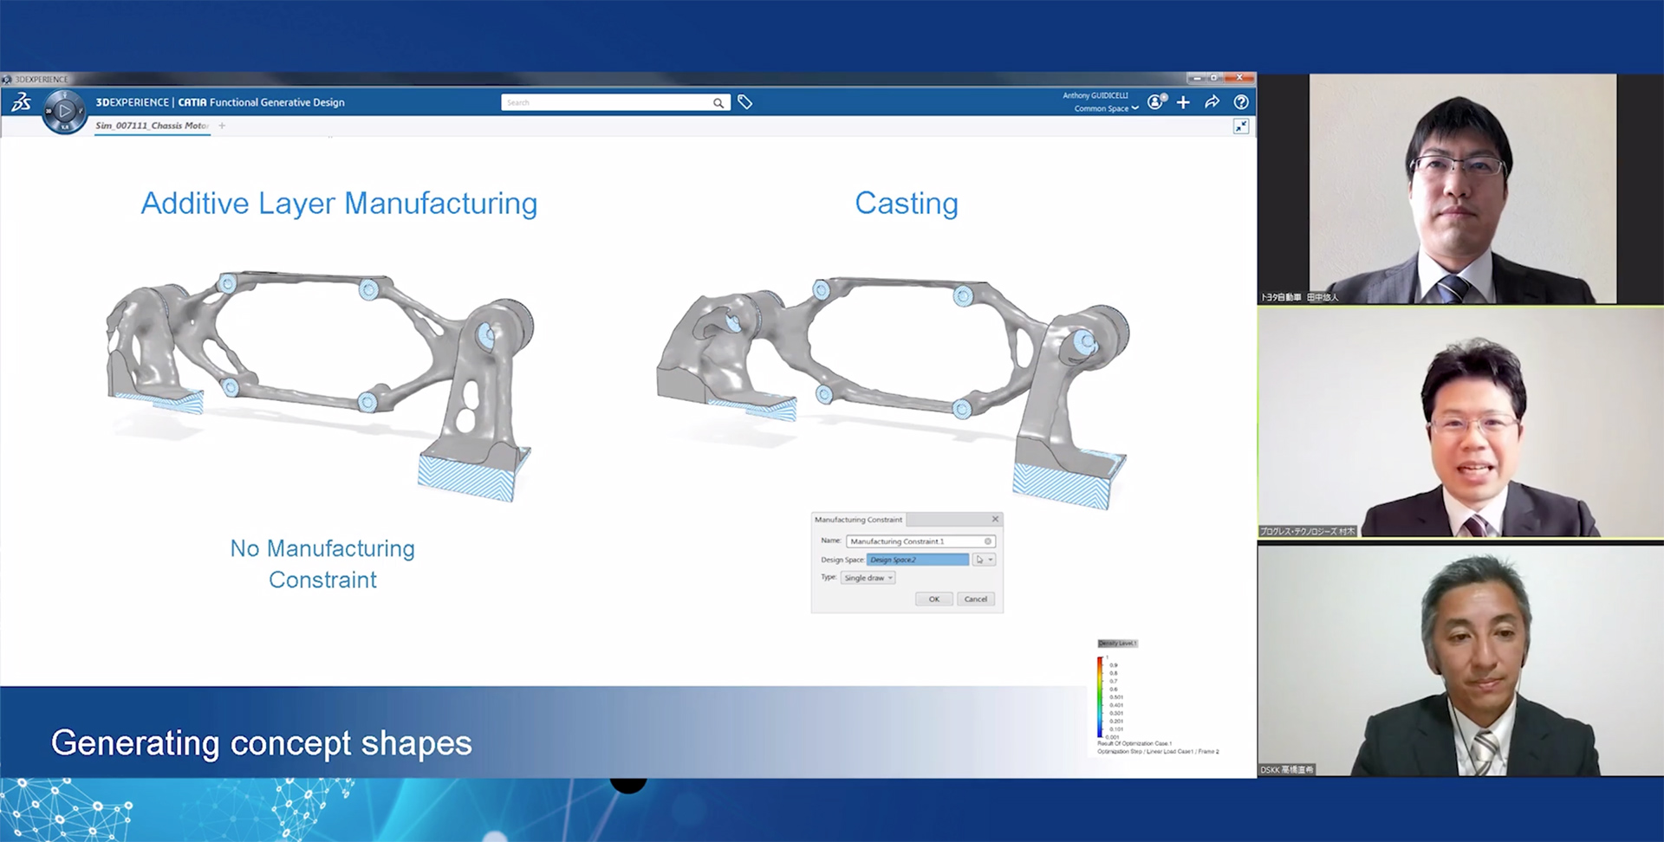
Task: Open the Help question mark icon
Action: click(1241, 102)
